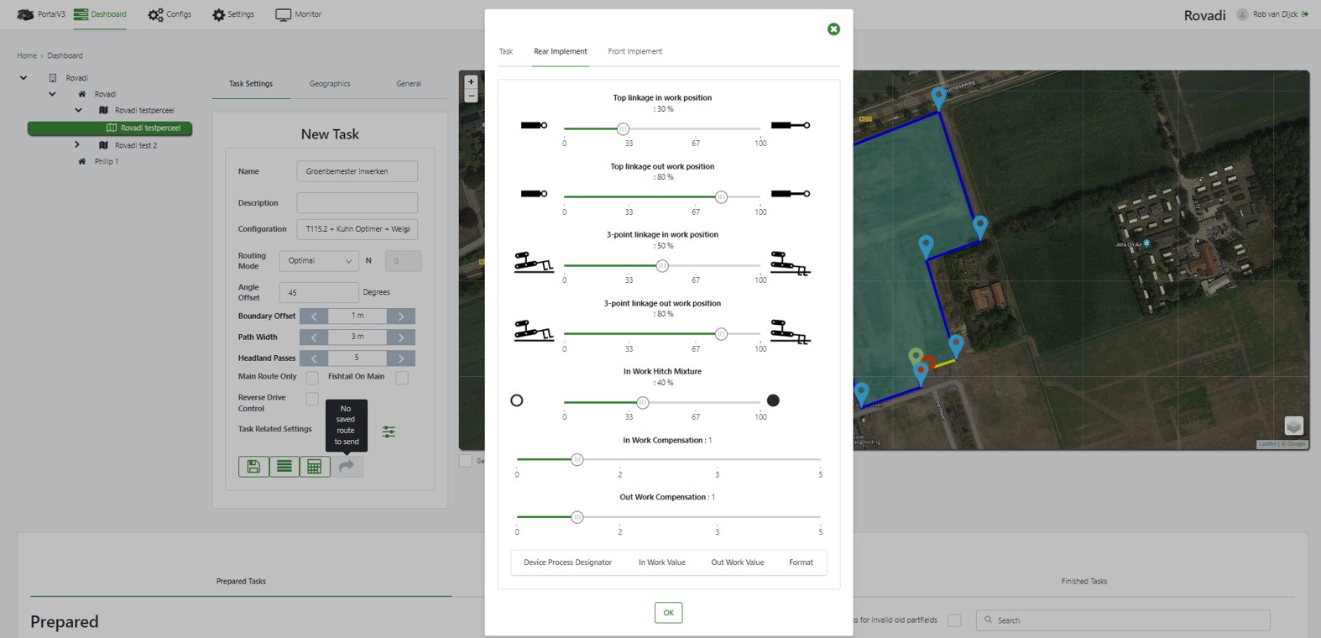The image size is (1321, 638).
Task: Increase Path Width with right arrow
Action: pos(401,337)
